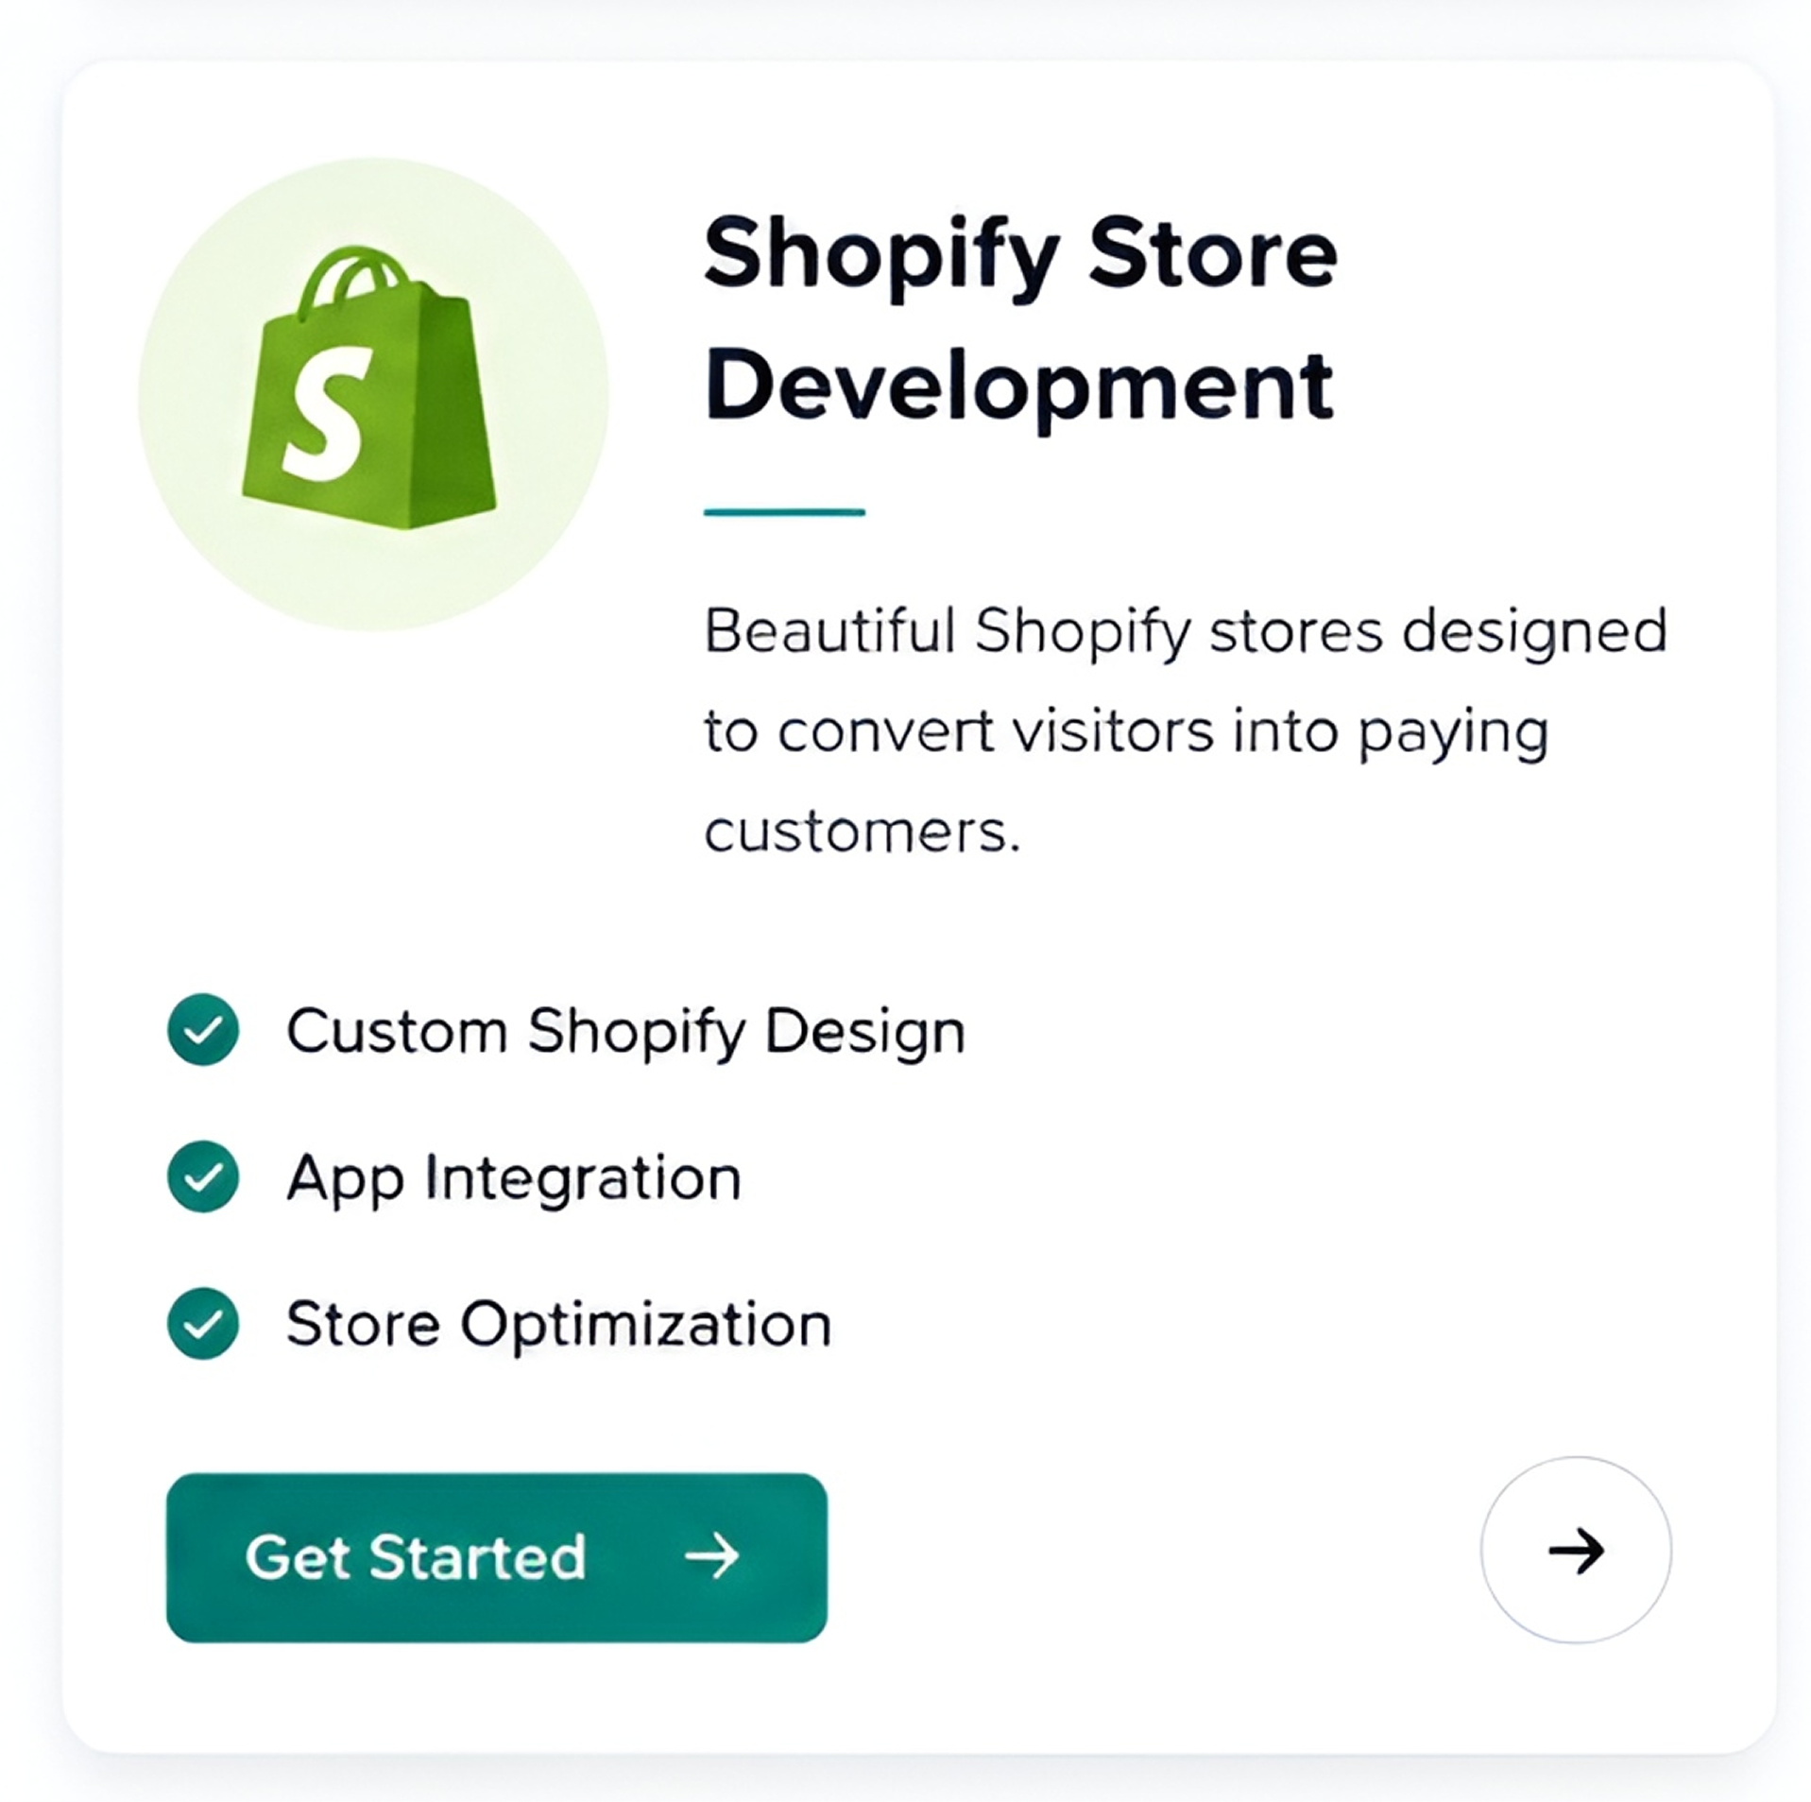The height and width of the screenshot is (1802, 1811).
Task: Click the checkmark beside Custom Shopify Design
Action: click(x=203, y=1030)
